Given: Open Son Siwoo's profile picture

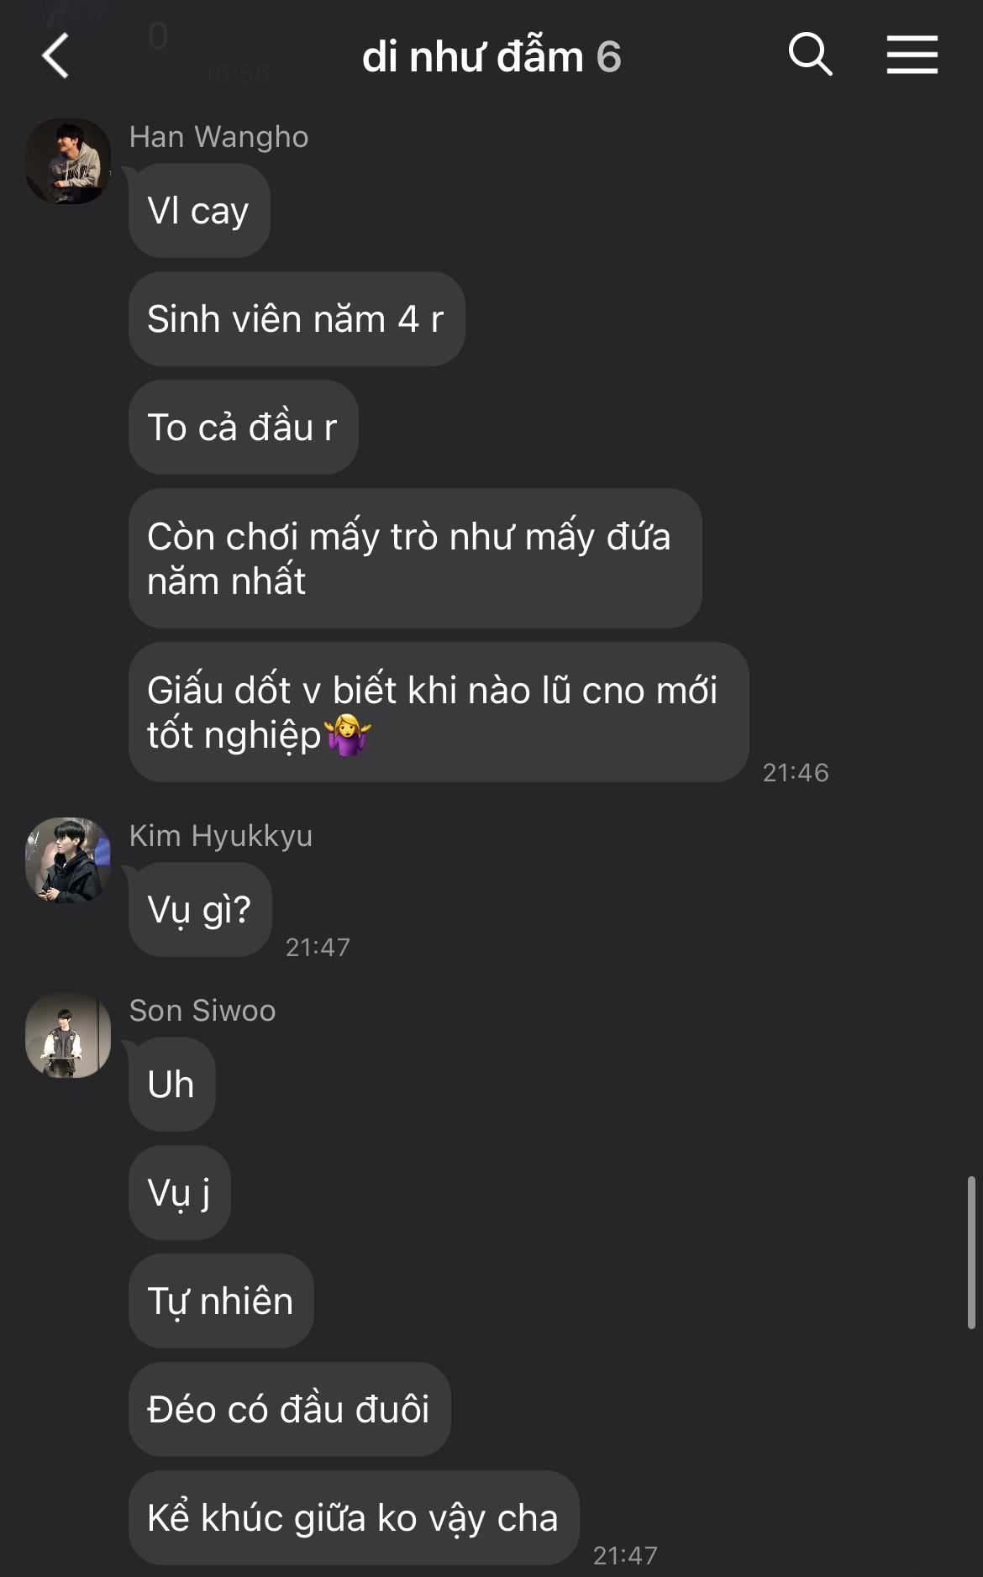Looking at the screenshot, I should coord(68,1035).
